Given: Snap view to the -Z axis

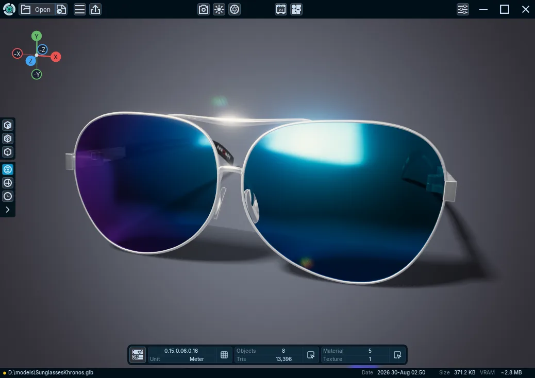Looking at the screenshot, I should coord(42,49).
